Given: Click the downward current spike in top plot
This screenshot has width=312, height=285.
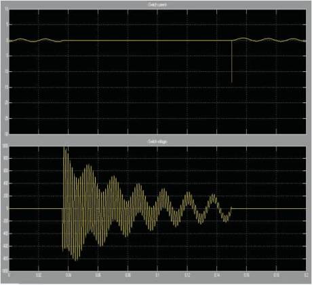Looking at the screenshot, I should (231, 62).
